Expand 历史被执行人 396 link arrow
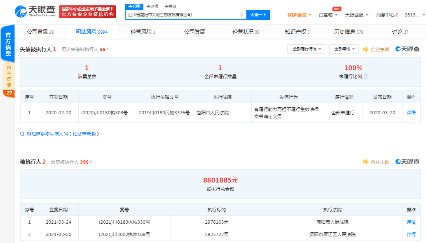Screen dimensions: 426x243 coord(91,162)
